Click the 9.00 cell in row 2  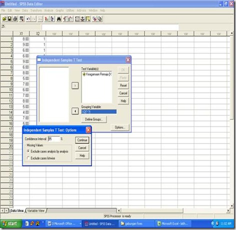coord(21,44)
